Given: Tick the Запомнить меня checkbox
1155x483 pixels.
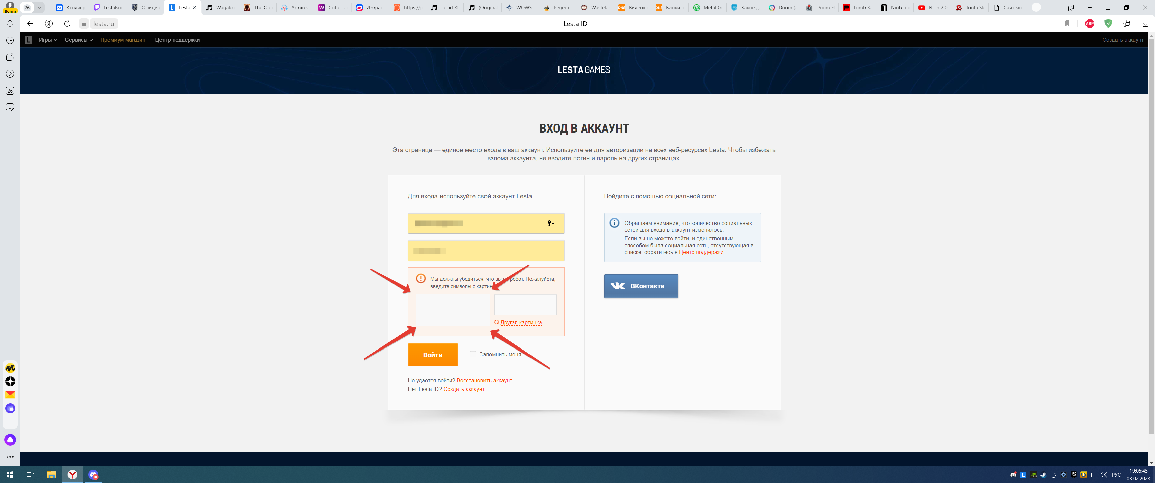Looking at the screenshot, I should pyautogui.click(x=473, y=355).
